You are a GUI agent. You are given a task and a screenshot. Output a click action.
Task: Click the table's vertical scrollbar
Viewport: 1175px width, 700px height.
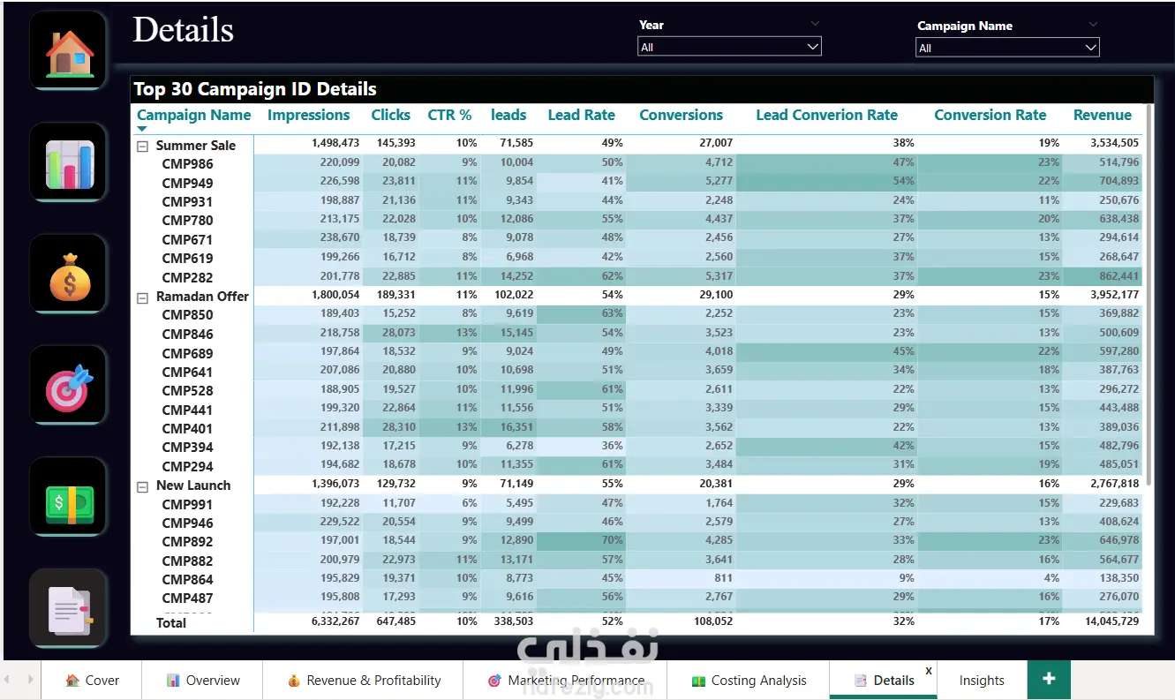click(1149, 296)
